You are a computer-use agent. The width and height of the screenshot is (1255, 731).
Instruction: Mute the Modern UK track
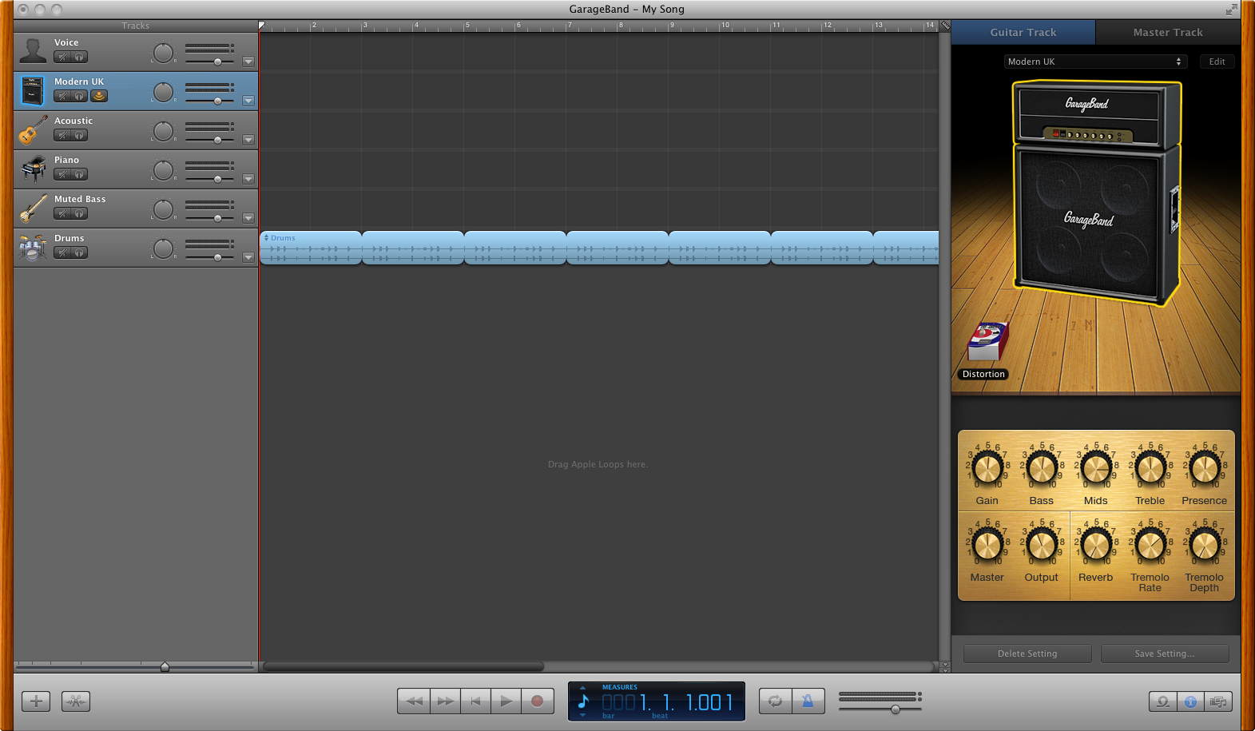pos(62,96)
